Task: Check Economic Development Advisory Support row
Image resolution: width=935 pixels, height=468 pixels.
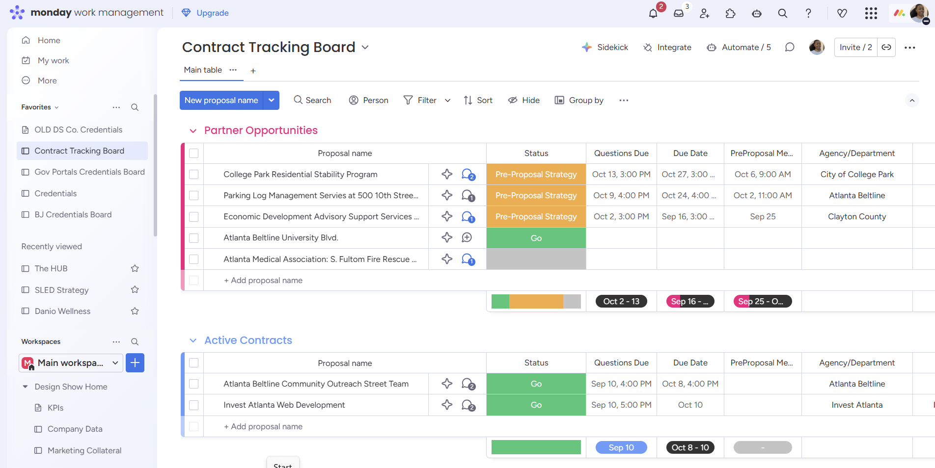Action: pos(194,217)
